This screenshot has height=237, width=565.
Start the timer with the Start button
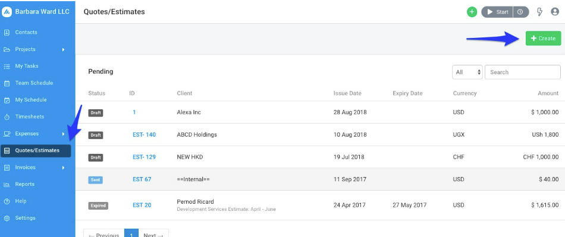click(x=497, y=12)
